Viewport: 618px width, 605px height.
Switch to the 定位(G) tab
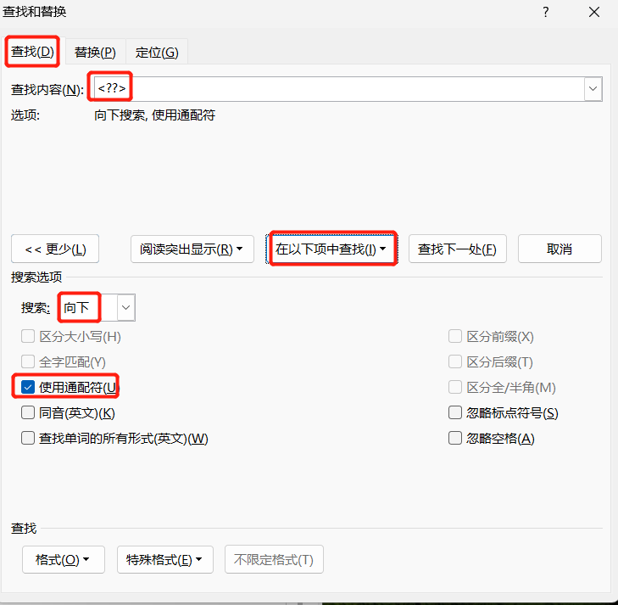tap(157, 52)
